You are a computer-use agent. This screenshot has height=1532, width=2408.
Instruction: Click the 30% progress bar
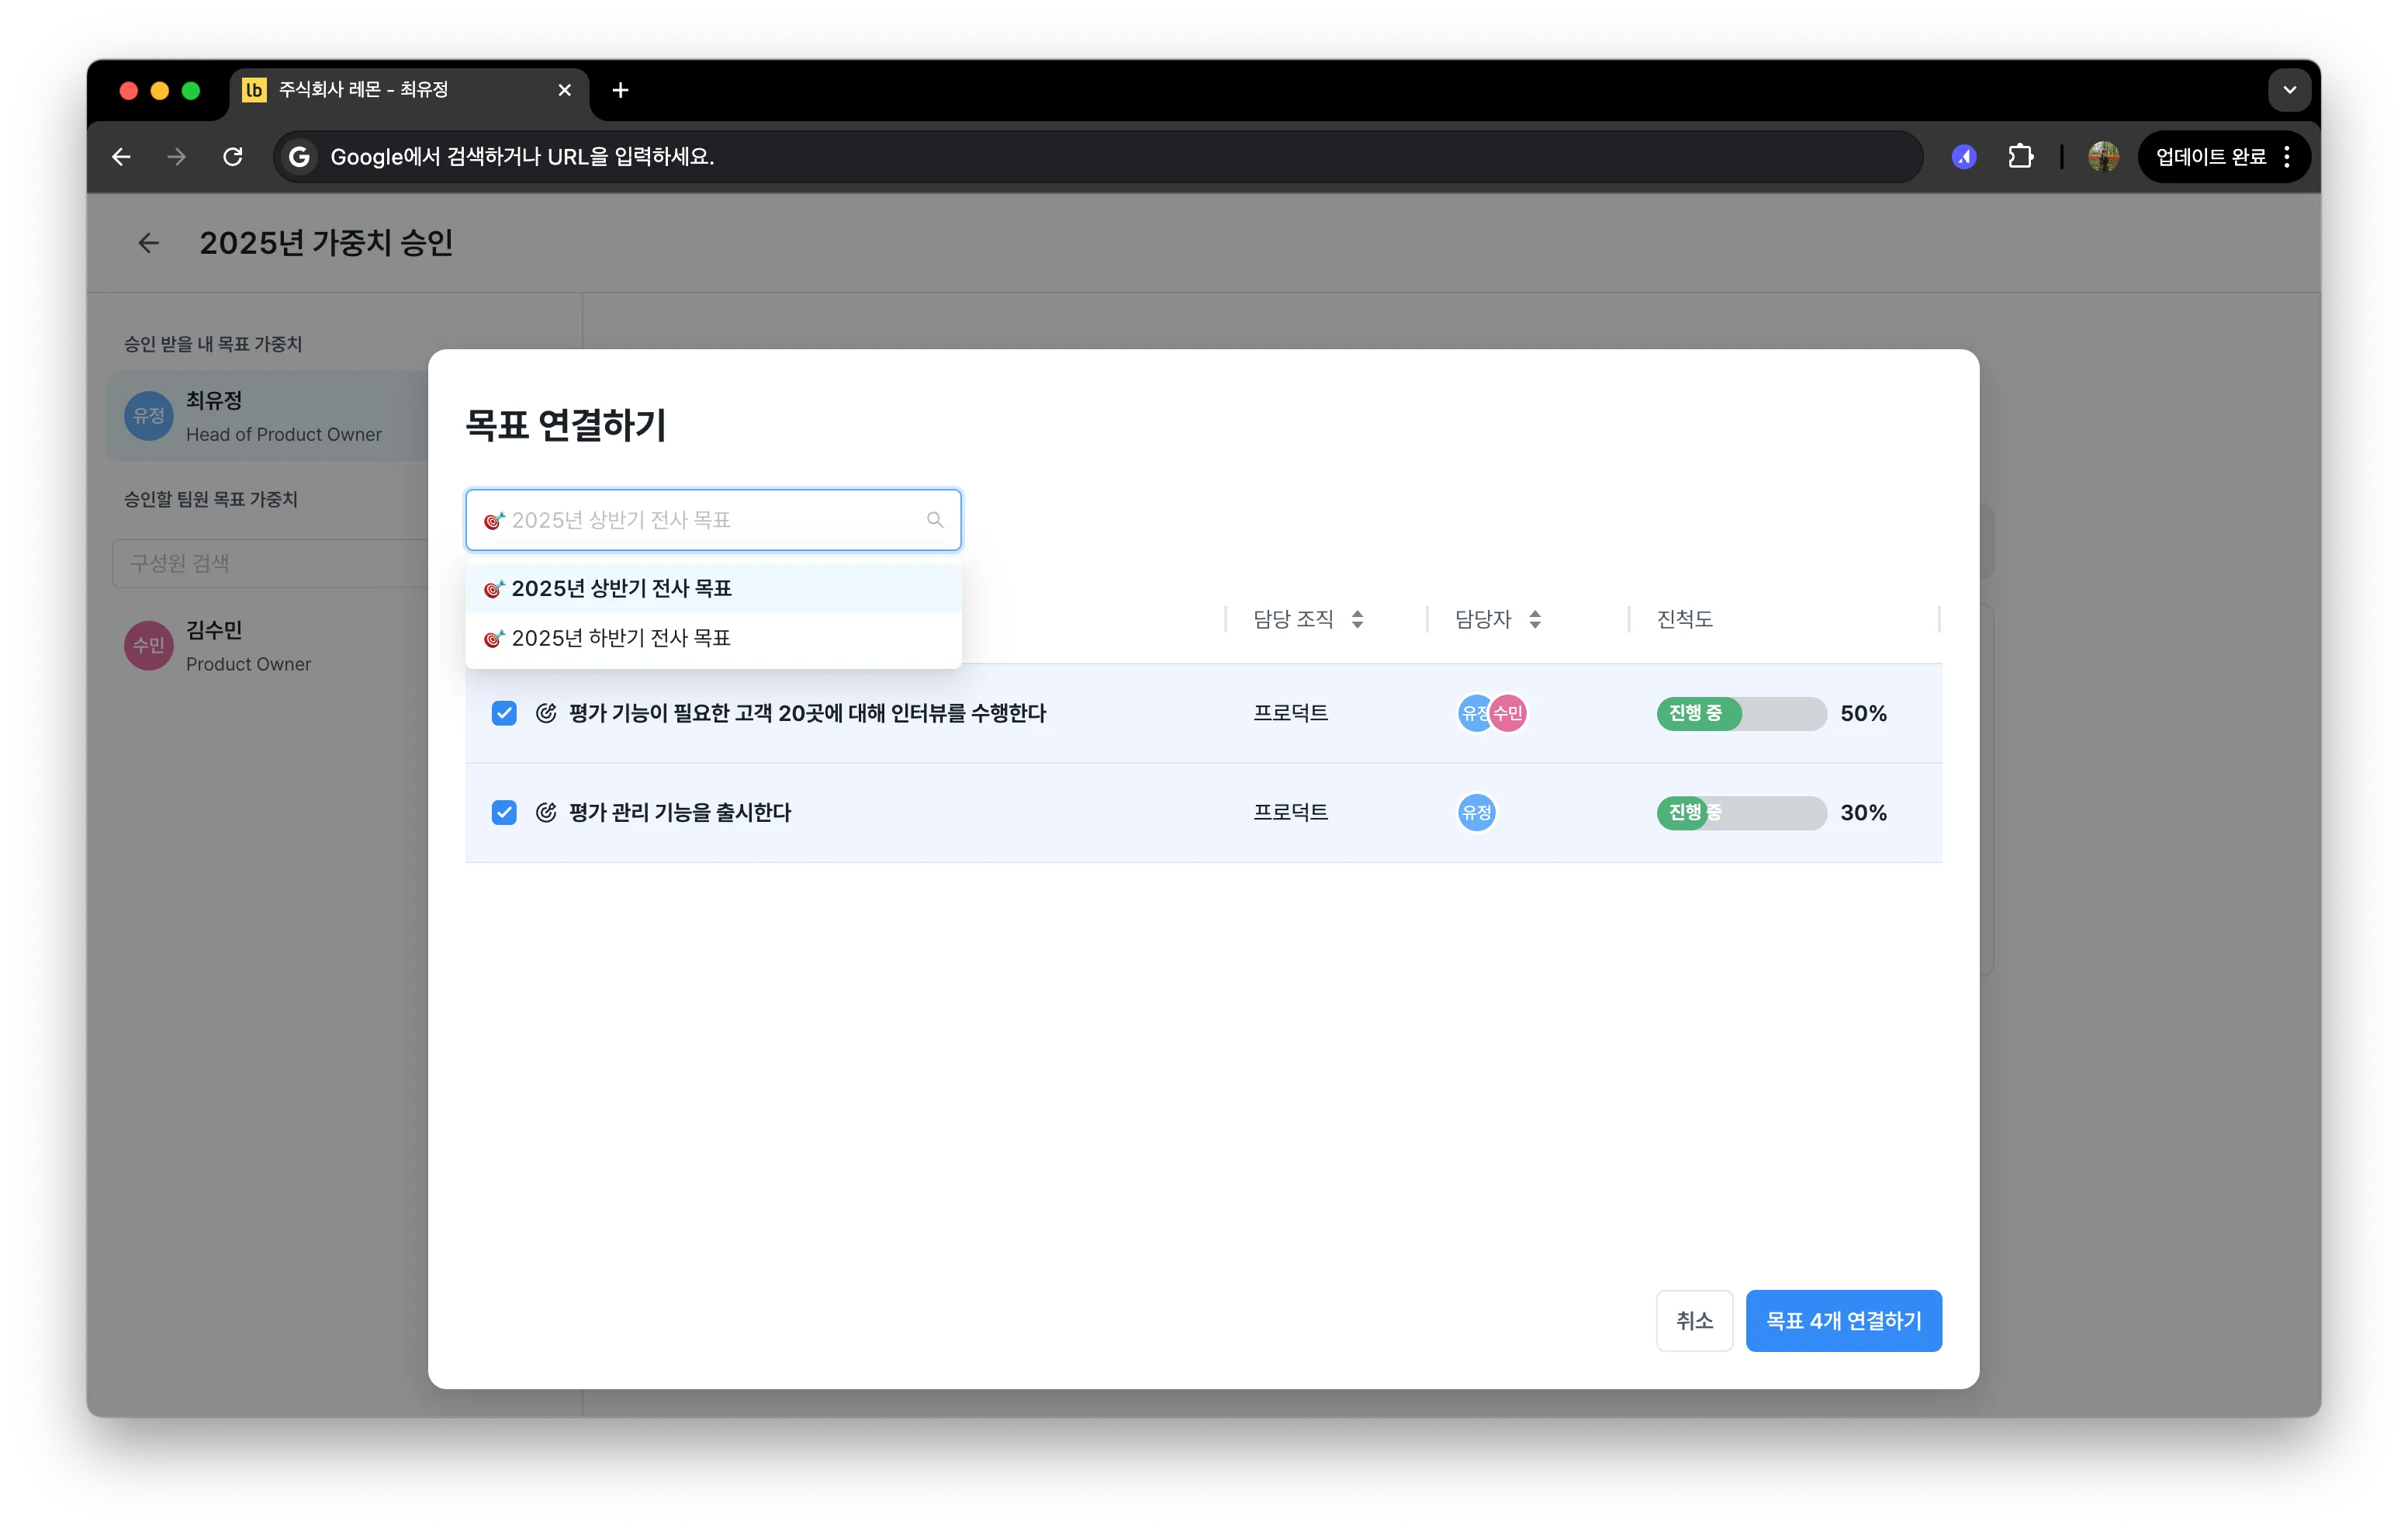(x=1741, y=813)
